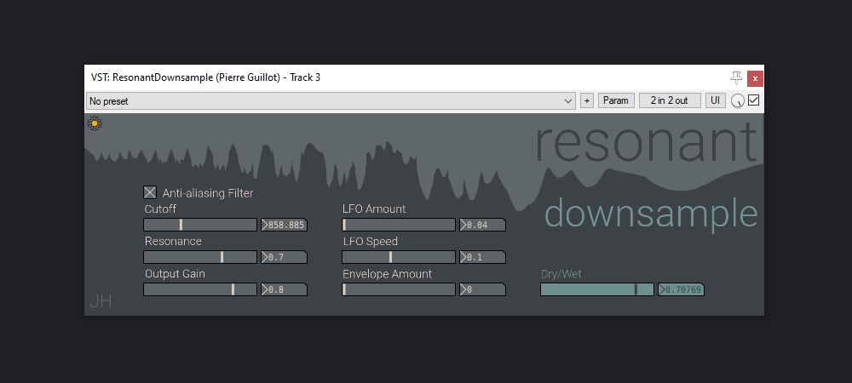Image resolution: width=852 pixels, height=383 pixels.
Task: Click the Resonance slider
Action: click(200, 257)
